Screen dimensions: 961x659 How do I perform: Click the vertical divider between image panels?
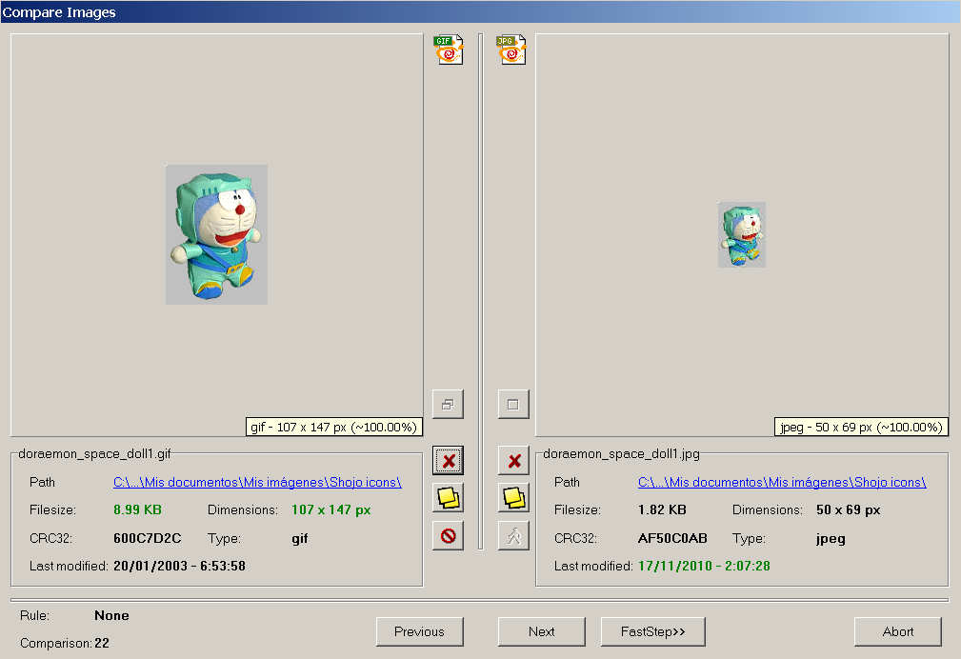tap(481, 286)
